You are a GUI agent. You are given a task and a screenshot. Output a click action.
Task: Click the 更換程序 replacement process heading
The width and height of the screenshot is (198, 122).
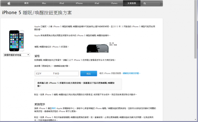40,104
